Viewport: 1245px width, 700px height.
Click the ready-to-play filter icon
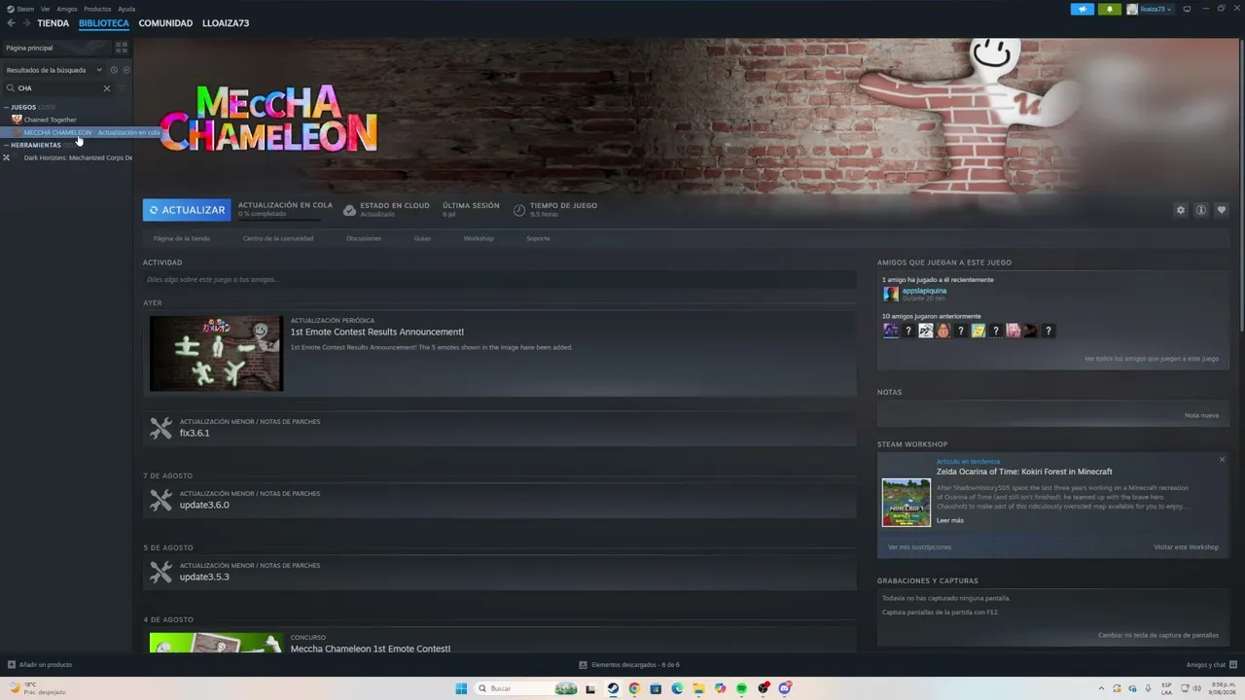(126, 70)
